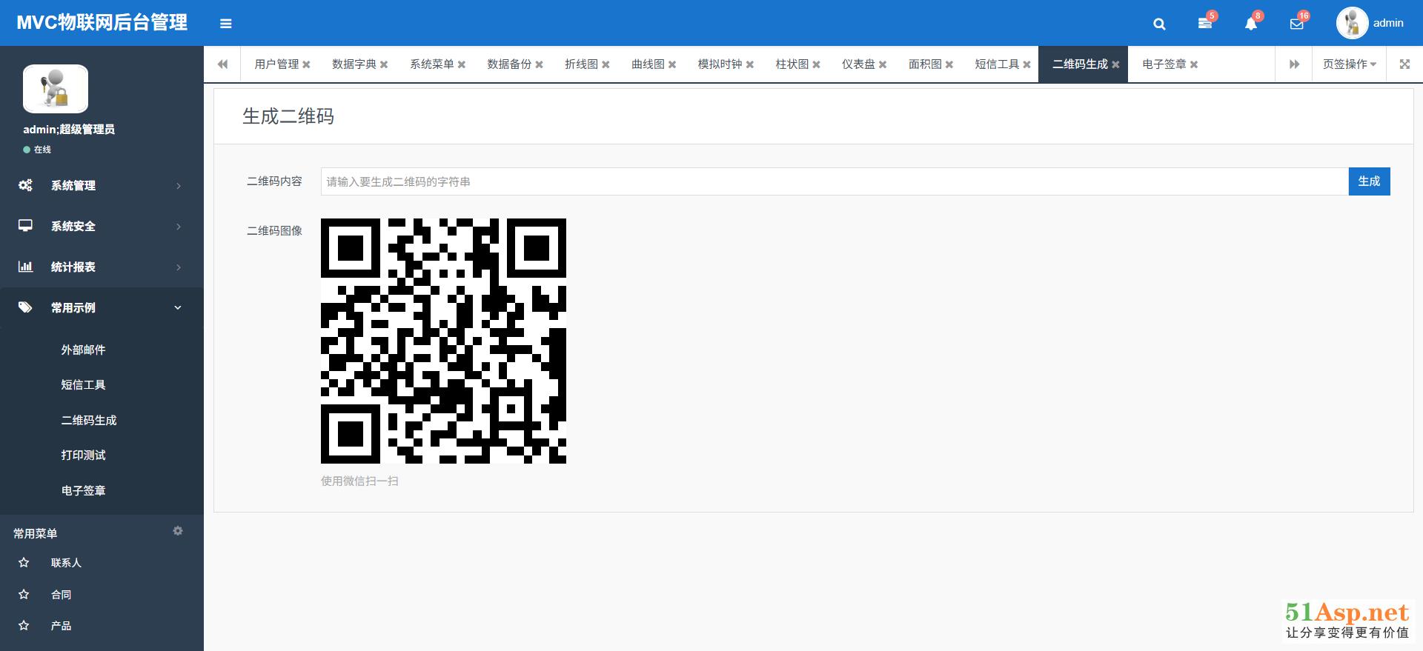Close the 数据字典 tab

[x=384, y=65]
